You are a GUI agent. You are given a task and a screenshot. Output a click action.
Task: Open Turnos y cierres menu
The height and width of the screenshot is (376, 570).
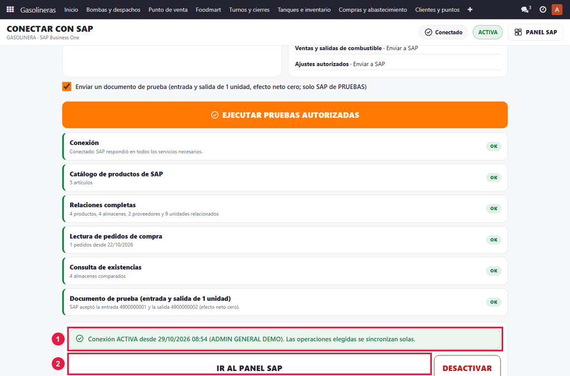tap(249, 10)
